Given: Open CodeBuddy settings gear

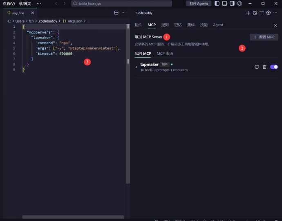Looking at the screenshot, I should click(269, 13).
